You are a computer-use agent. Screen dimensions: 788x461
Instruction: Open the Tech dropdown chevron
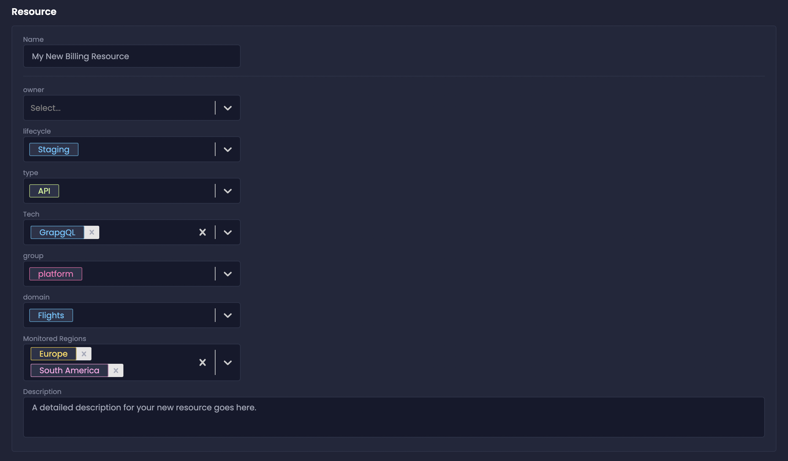click(x=228, y=232)
